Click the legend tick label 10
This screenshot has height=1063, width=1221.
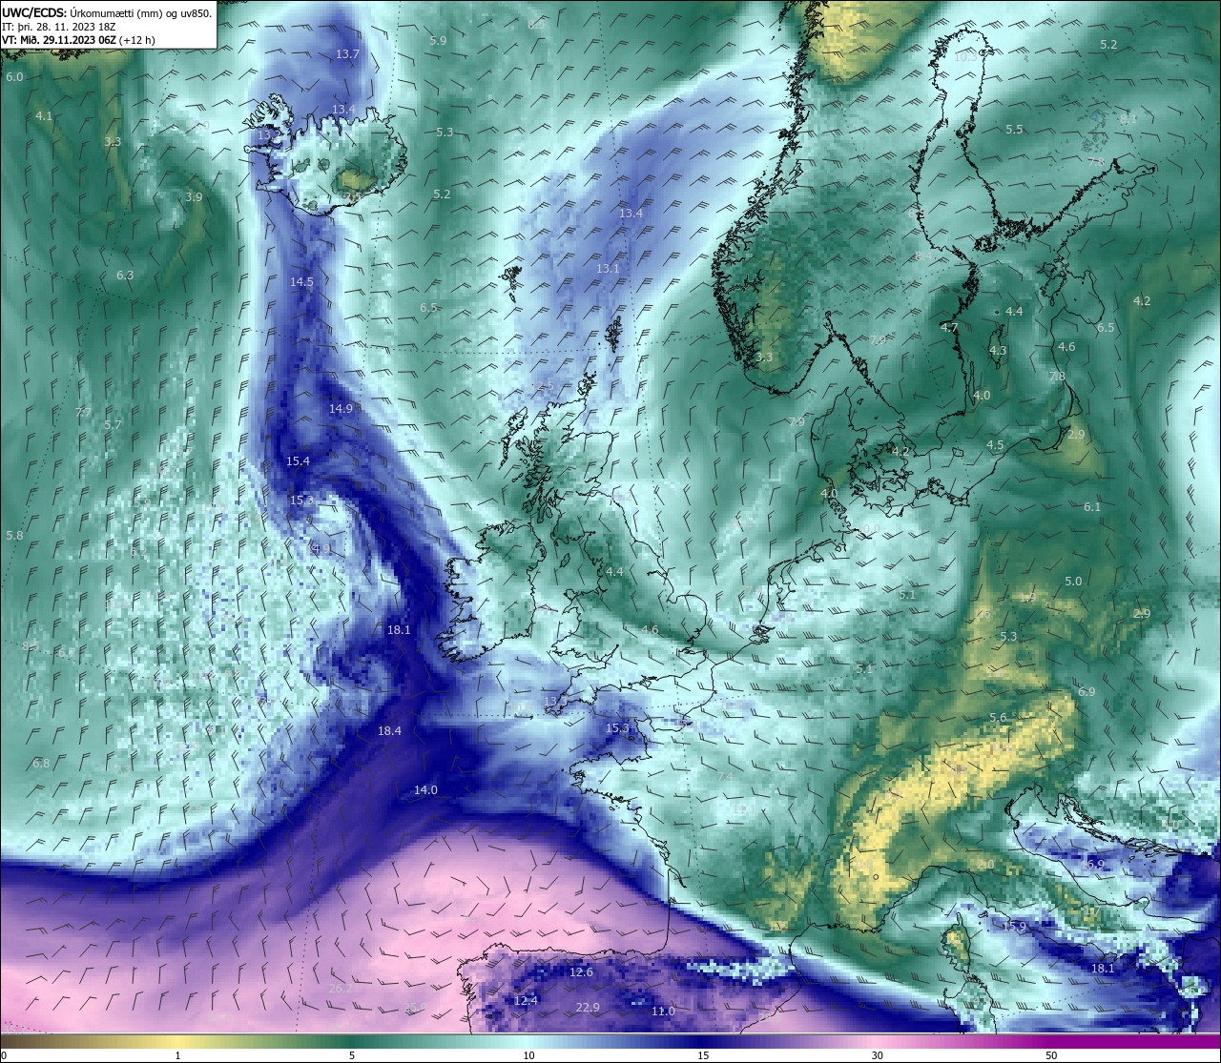tap(528, 1055)
